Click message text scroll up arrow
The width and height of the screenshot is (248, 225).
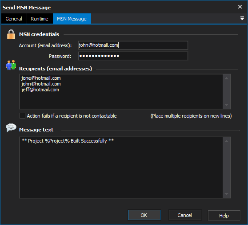click(x=227, y=141)
